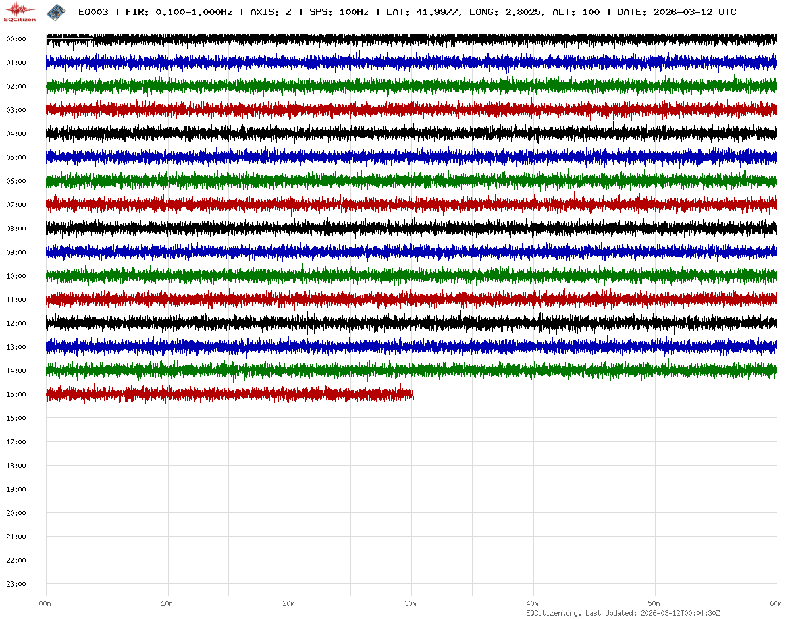Click the end of the red 15:00 trace

coord(412,394)
